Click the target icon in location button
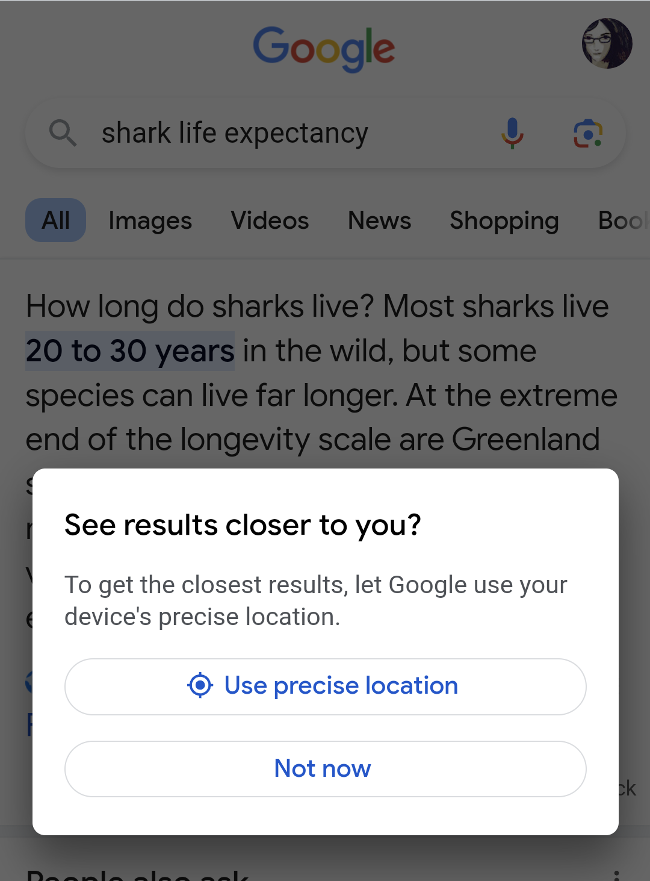This screenshot has width=650, height=881. 200,685
